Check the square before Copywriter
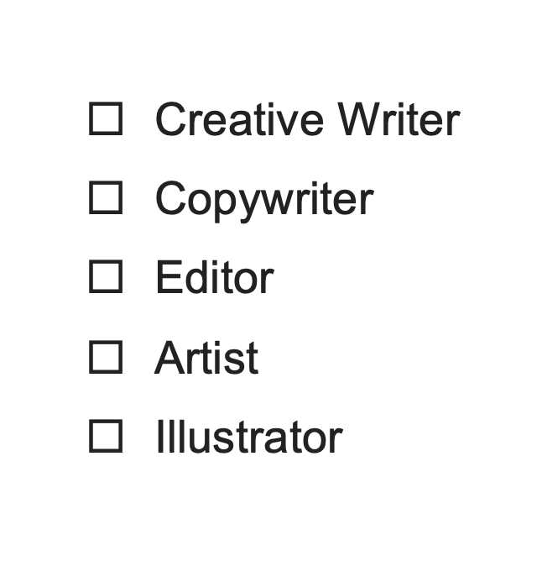This screenshot has width=542, height=561. (x=106, y=198)
